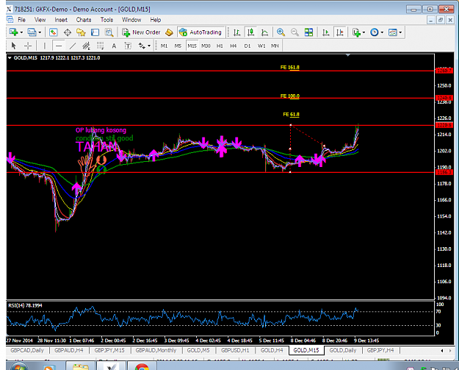Open the File menu
Image resolution: width=459 pixels, height=370 pixels.
(21, 20)
